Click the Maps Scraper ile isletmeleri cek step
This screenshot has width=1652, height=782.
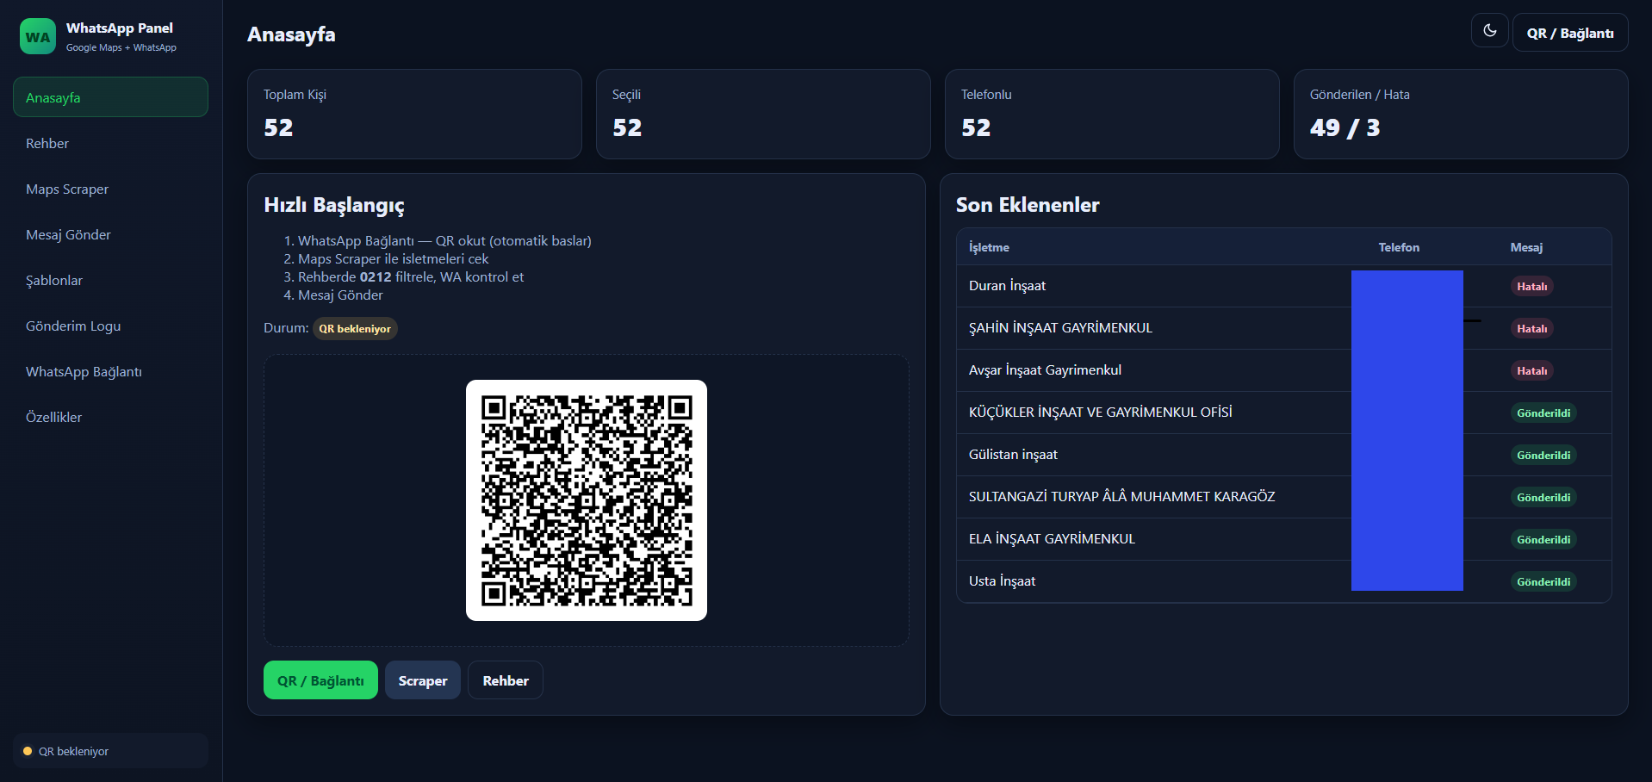393,259
